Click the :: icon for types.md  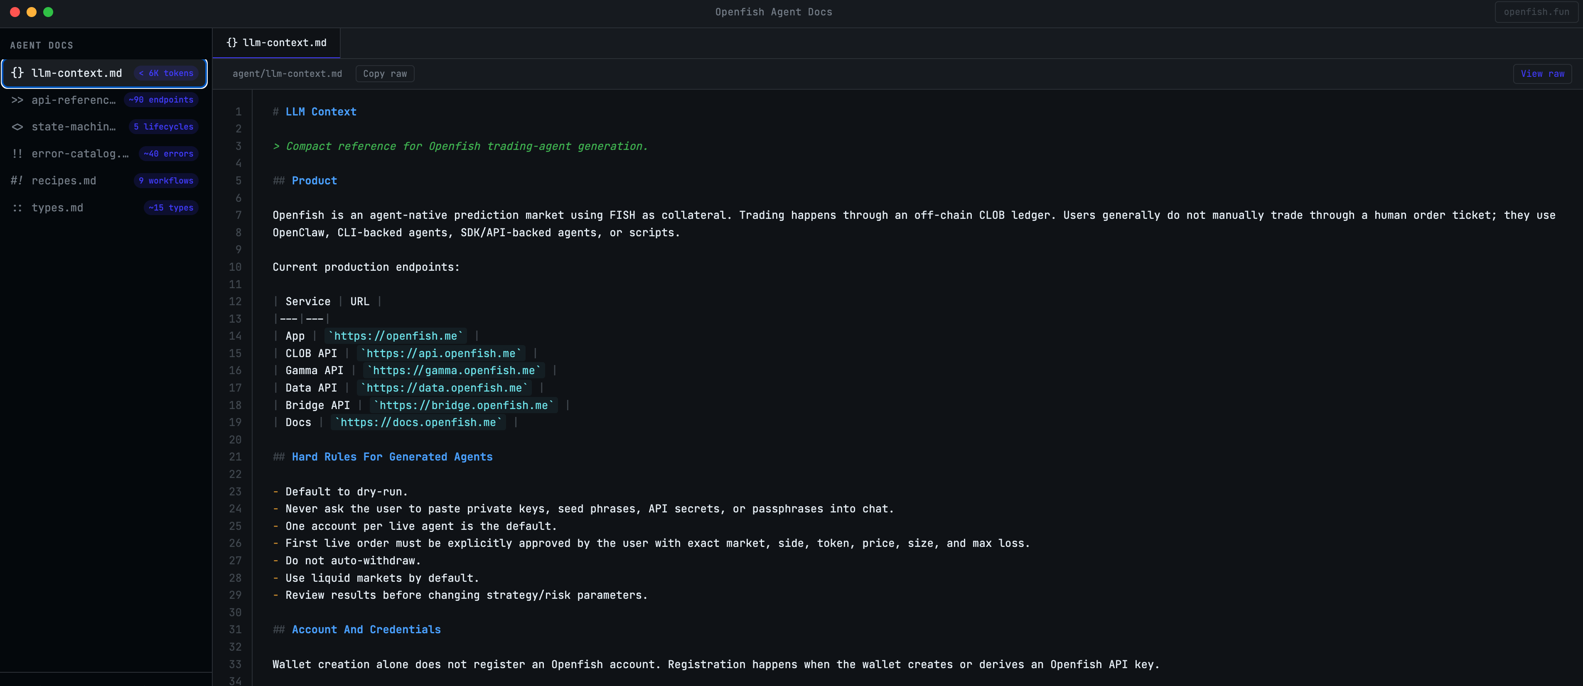(x=17, y=208)
